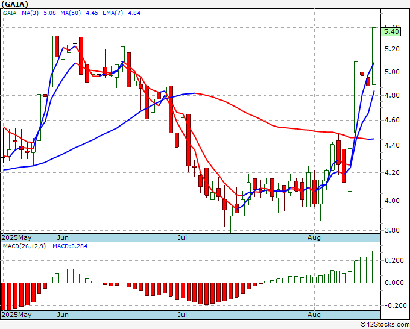Click the MA(3) value 5.08
The width and height of the screenshot is (410, 329).
tap(49, 13)
